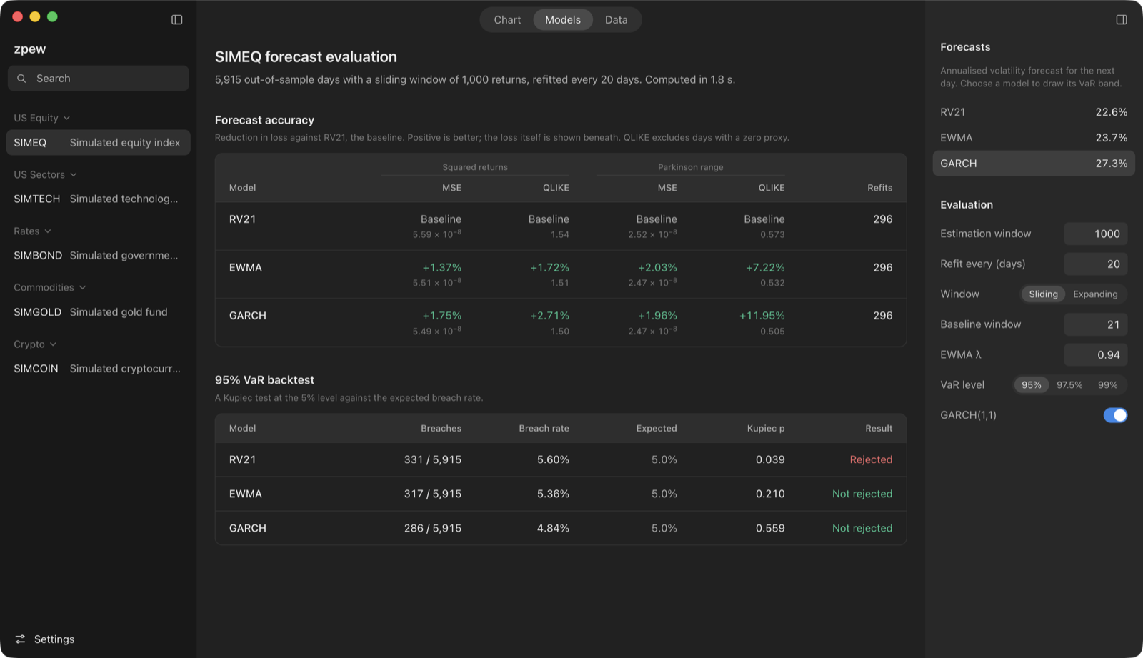Screen dimensions: 1143x658
Task: Set VaR level to 97.5%
Action: point(1069,385)
